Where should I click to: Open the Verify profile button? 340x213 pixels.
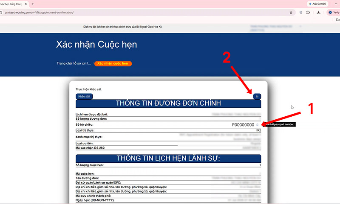click(x=334, y=12)
